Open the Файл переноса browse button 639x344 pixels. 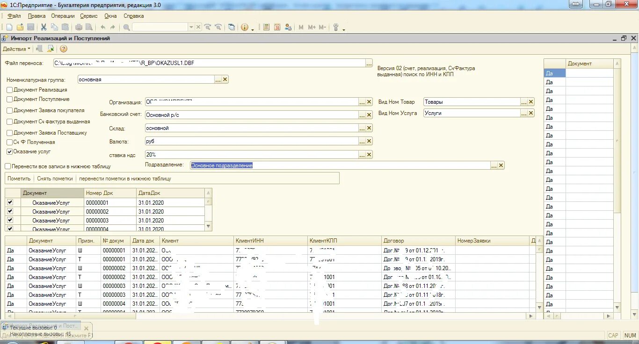pos(369,63)
